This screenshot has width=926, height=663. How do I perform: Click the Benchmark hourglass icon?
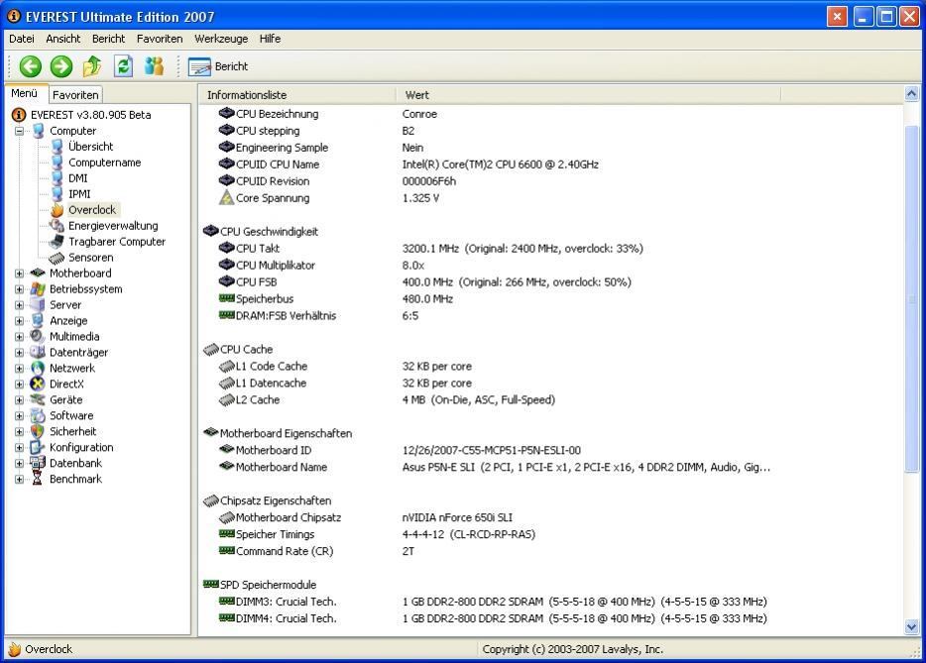tap(38, 479)
